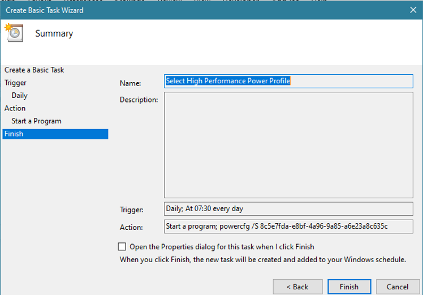Click the Description label

coord(139,100)
